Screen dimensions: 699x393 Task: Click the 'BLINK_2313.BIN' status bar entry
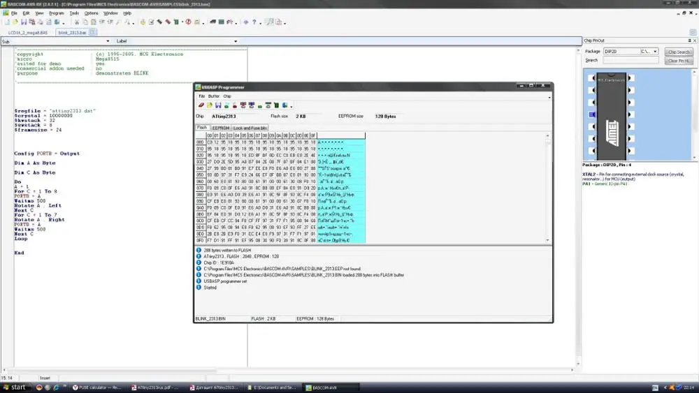click(x=210, y=319)
